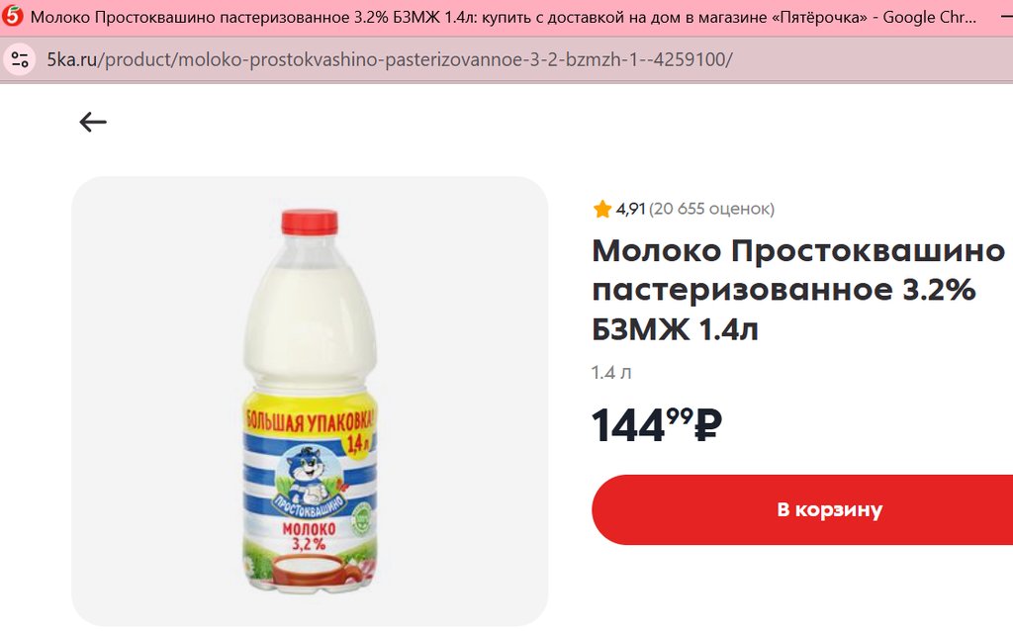1013x631 pixels.
Task: Click the Pyaterochka favicon in title bar
Action: point(12,16)
